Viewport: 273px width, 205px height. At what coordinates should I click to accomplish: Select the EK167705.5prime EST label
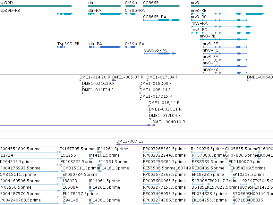77,149
